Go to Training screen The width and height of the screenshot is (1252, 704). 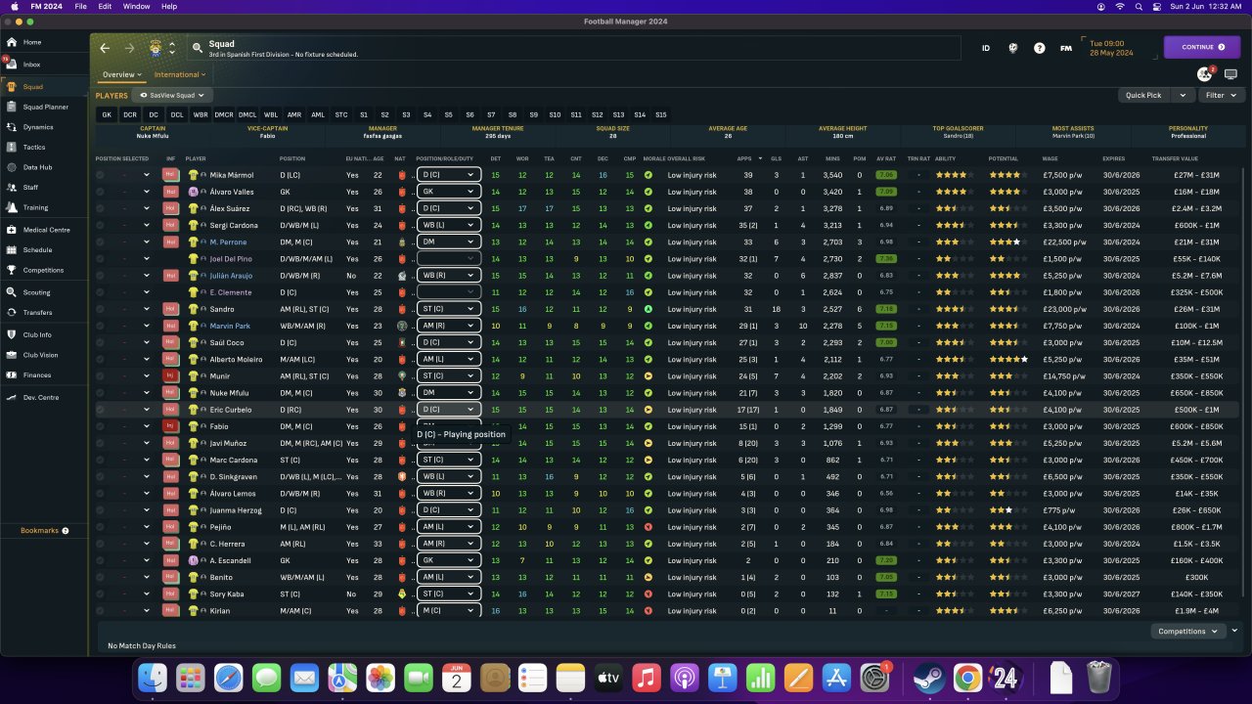click(35, 207)
